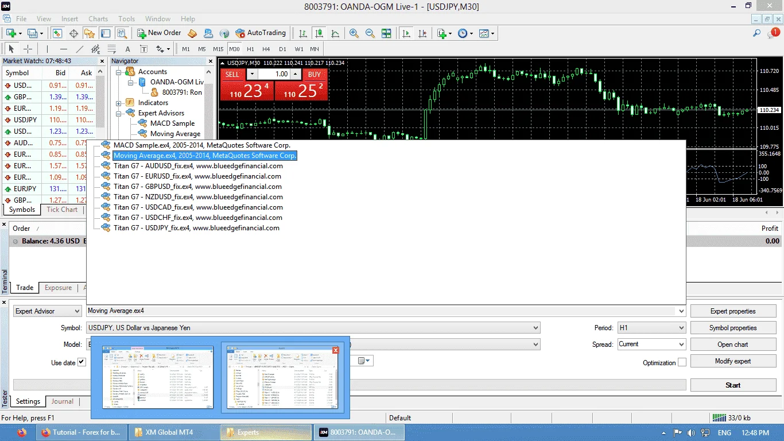The width and height of the screenshot is (784, 441).
Task: Collapse the Expert Advisors tree node
Action: click(x=119, y=113)
